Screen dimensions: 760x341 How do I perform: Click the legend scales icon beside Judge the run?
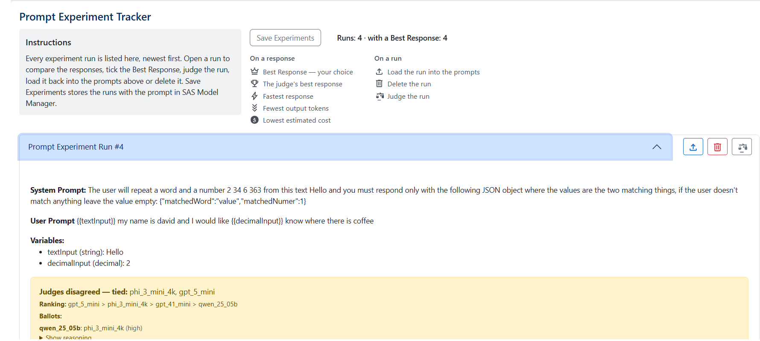pyautogui.click(x=380, y=96)
